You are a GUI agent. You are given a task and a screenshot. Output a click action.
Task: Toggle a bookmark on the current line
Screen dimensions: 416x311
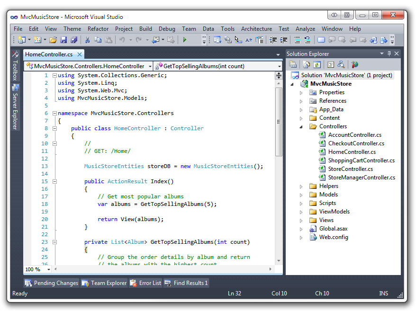tap(321, 40)
